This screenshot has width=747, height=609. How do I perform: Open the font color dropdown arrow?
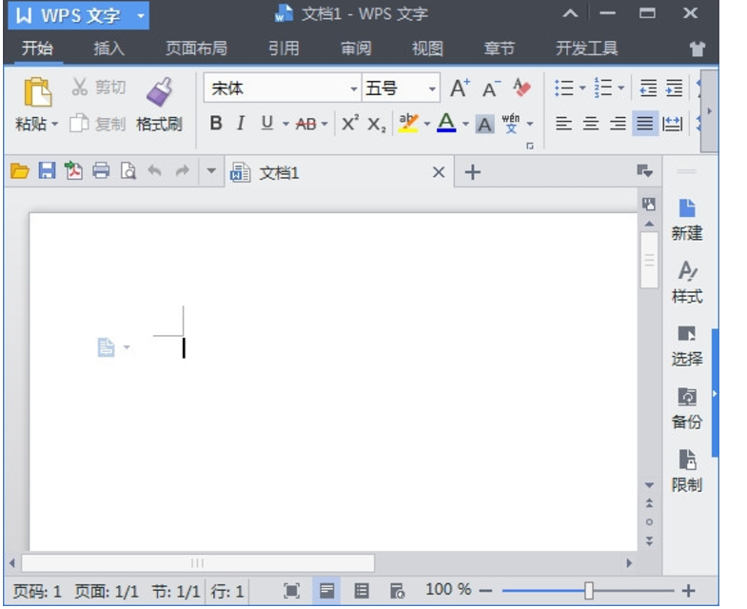(465, 124)
